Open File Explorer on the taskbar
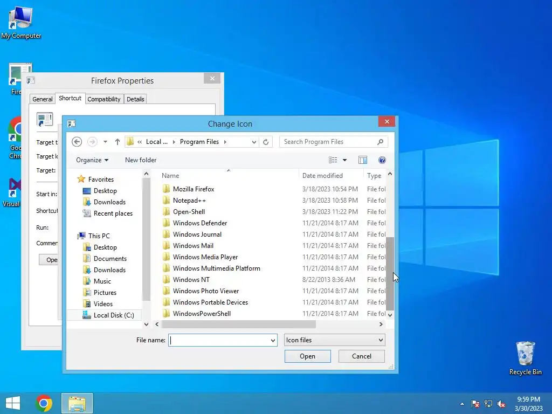The height and width of the screenshot is (414, 552). pyautogui.click(x=77, y=403)
